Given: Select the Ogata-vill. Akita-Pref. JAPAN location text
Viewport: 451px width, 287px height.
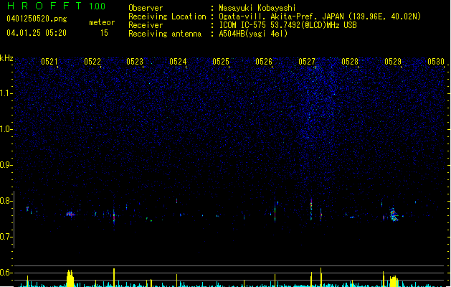Looking at the screenshot, I should [320, 17].
